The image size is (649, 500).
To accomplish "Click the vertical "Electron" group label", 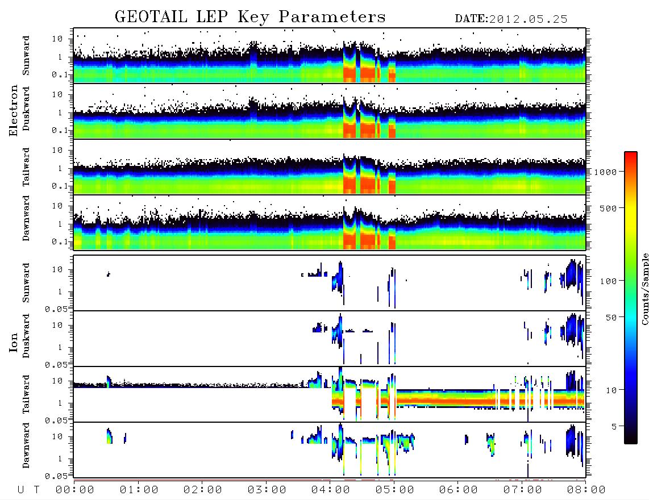I will (13, 110).
